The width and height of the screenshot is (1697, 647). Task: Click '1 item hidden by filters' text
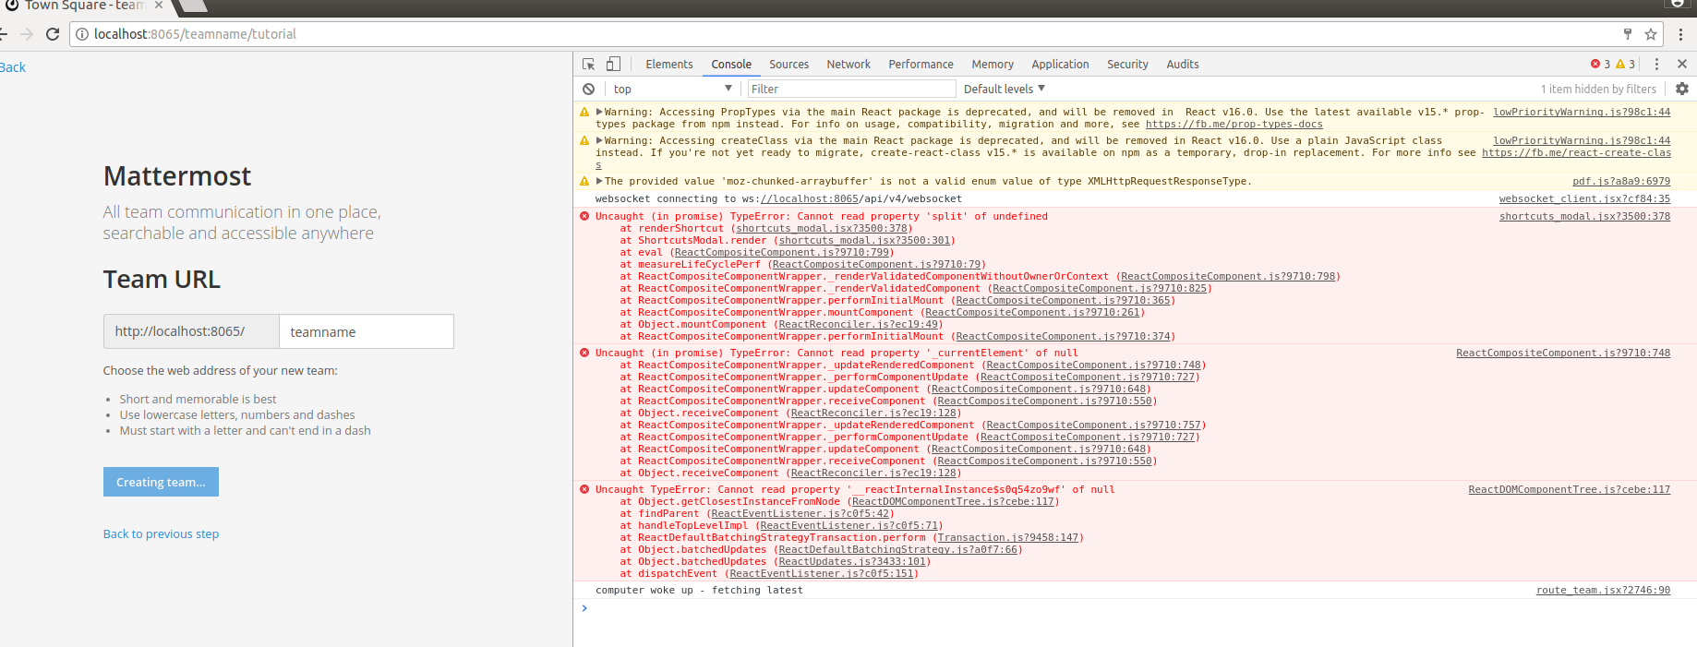(x=1598, y=89)
